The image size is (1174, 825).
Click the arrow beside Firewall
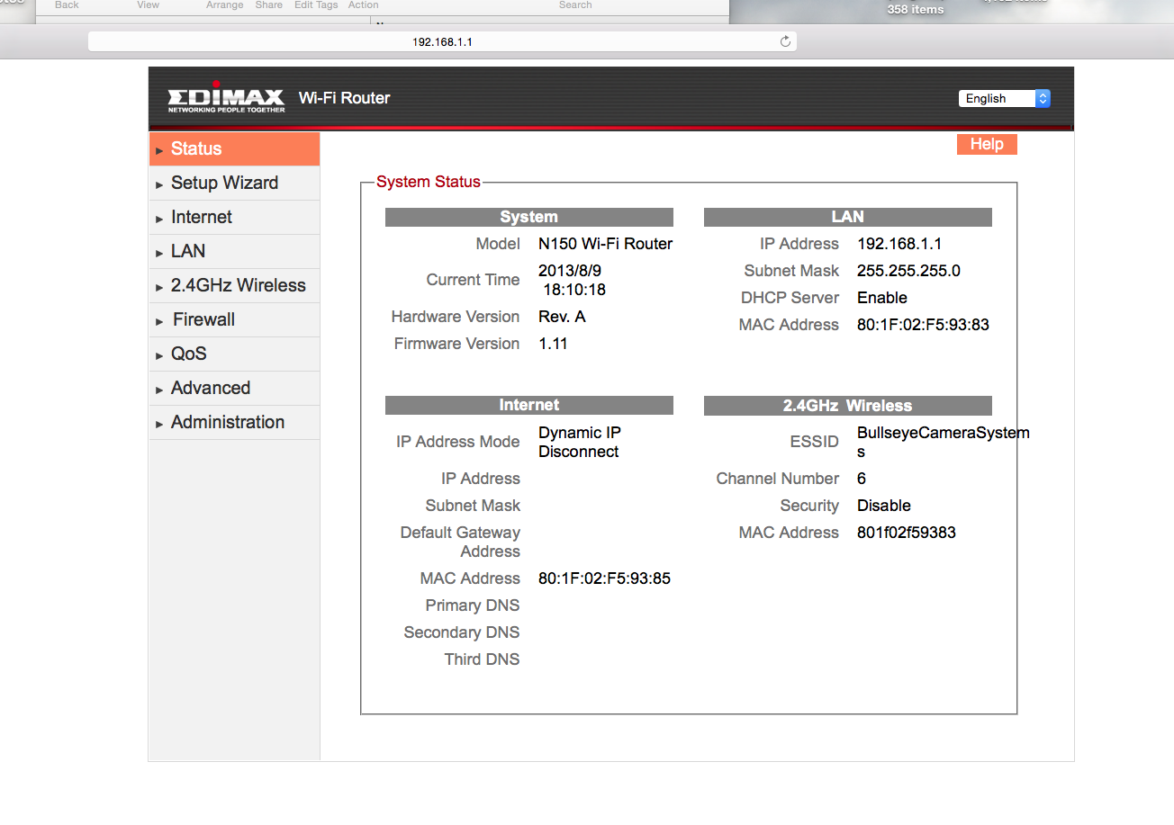159,321
